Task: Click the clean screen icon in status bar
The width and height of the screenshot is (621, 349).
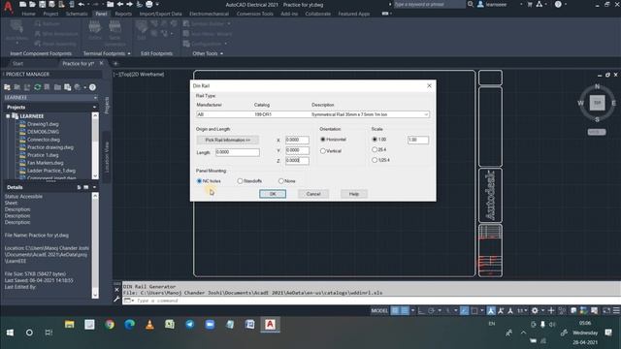Action: pos(606,310)
